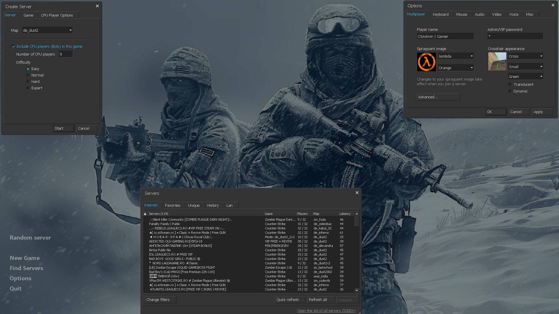The width and height of the screenshot is (559, 314).
Task: Click Options in main menu
Action: pos(20,279)
